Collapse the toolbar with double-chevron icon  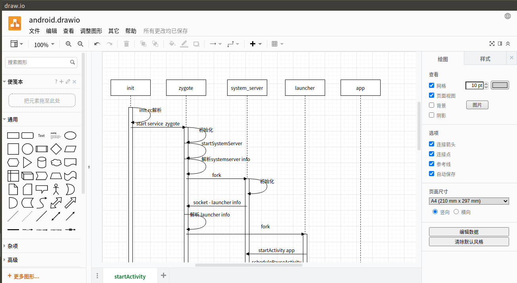click(x=508, y=44)
